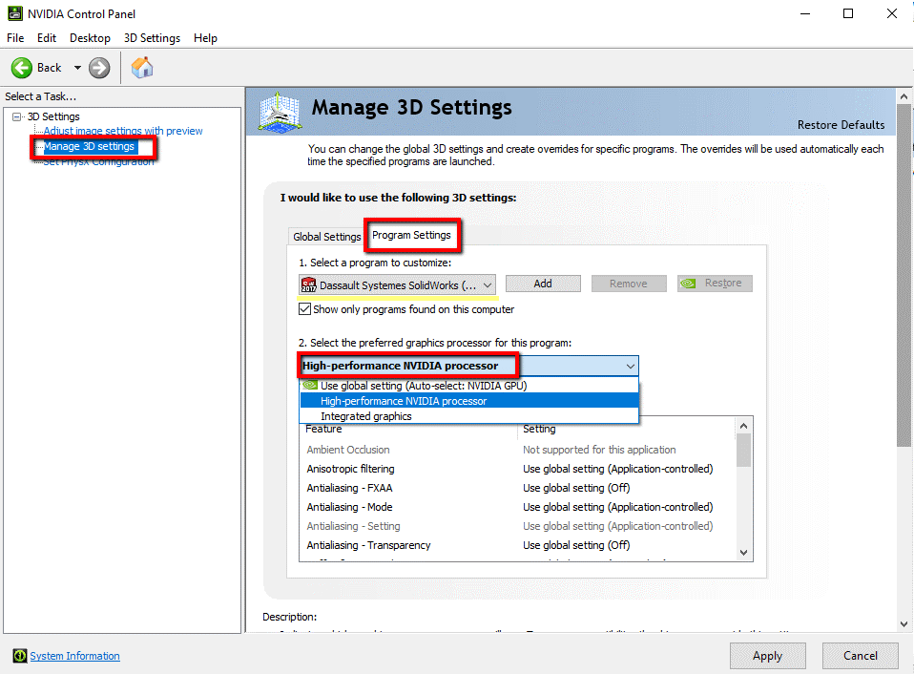Expand the preferred graphics processor dropdown

[630, 366]
